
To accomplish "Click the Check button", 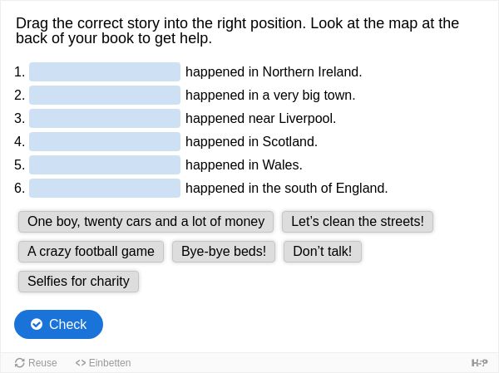I will tap(58, 324).
